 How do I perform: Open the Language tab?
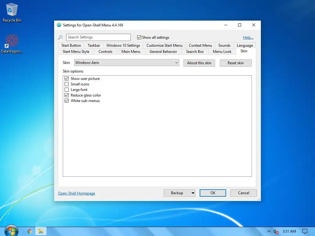click(245, 45)
